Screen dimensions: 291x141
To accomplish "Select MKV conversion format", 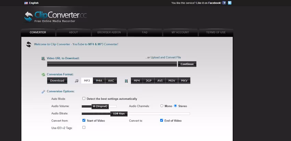I will [184, 81].
